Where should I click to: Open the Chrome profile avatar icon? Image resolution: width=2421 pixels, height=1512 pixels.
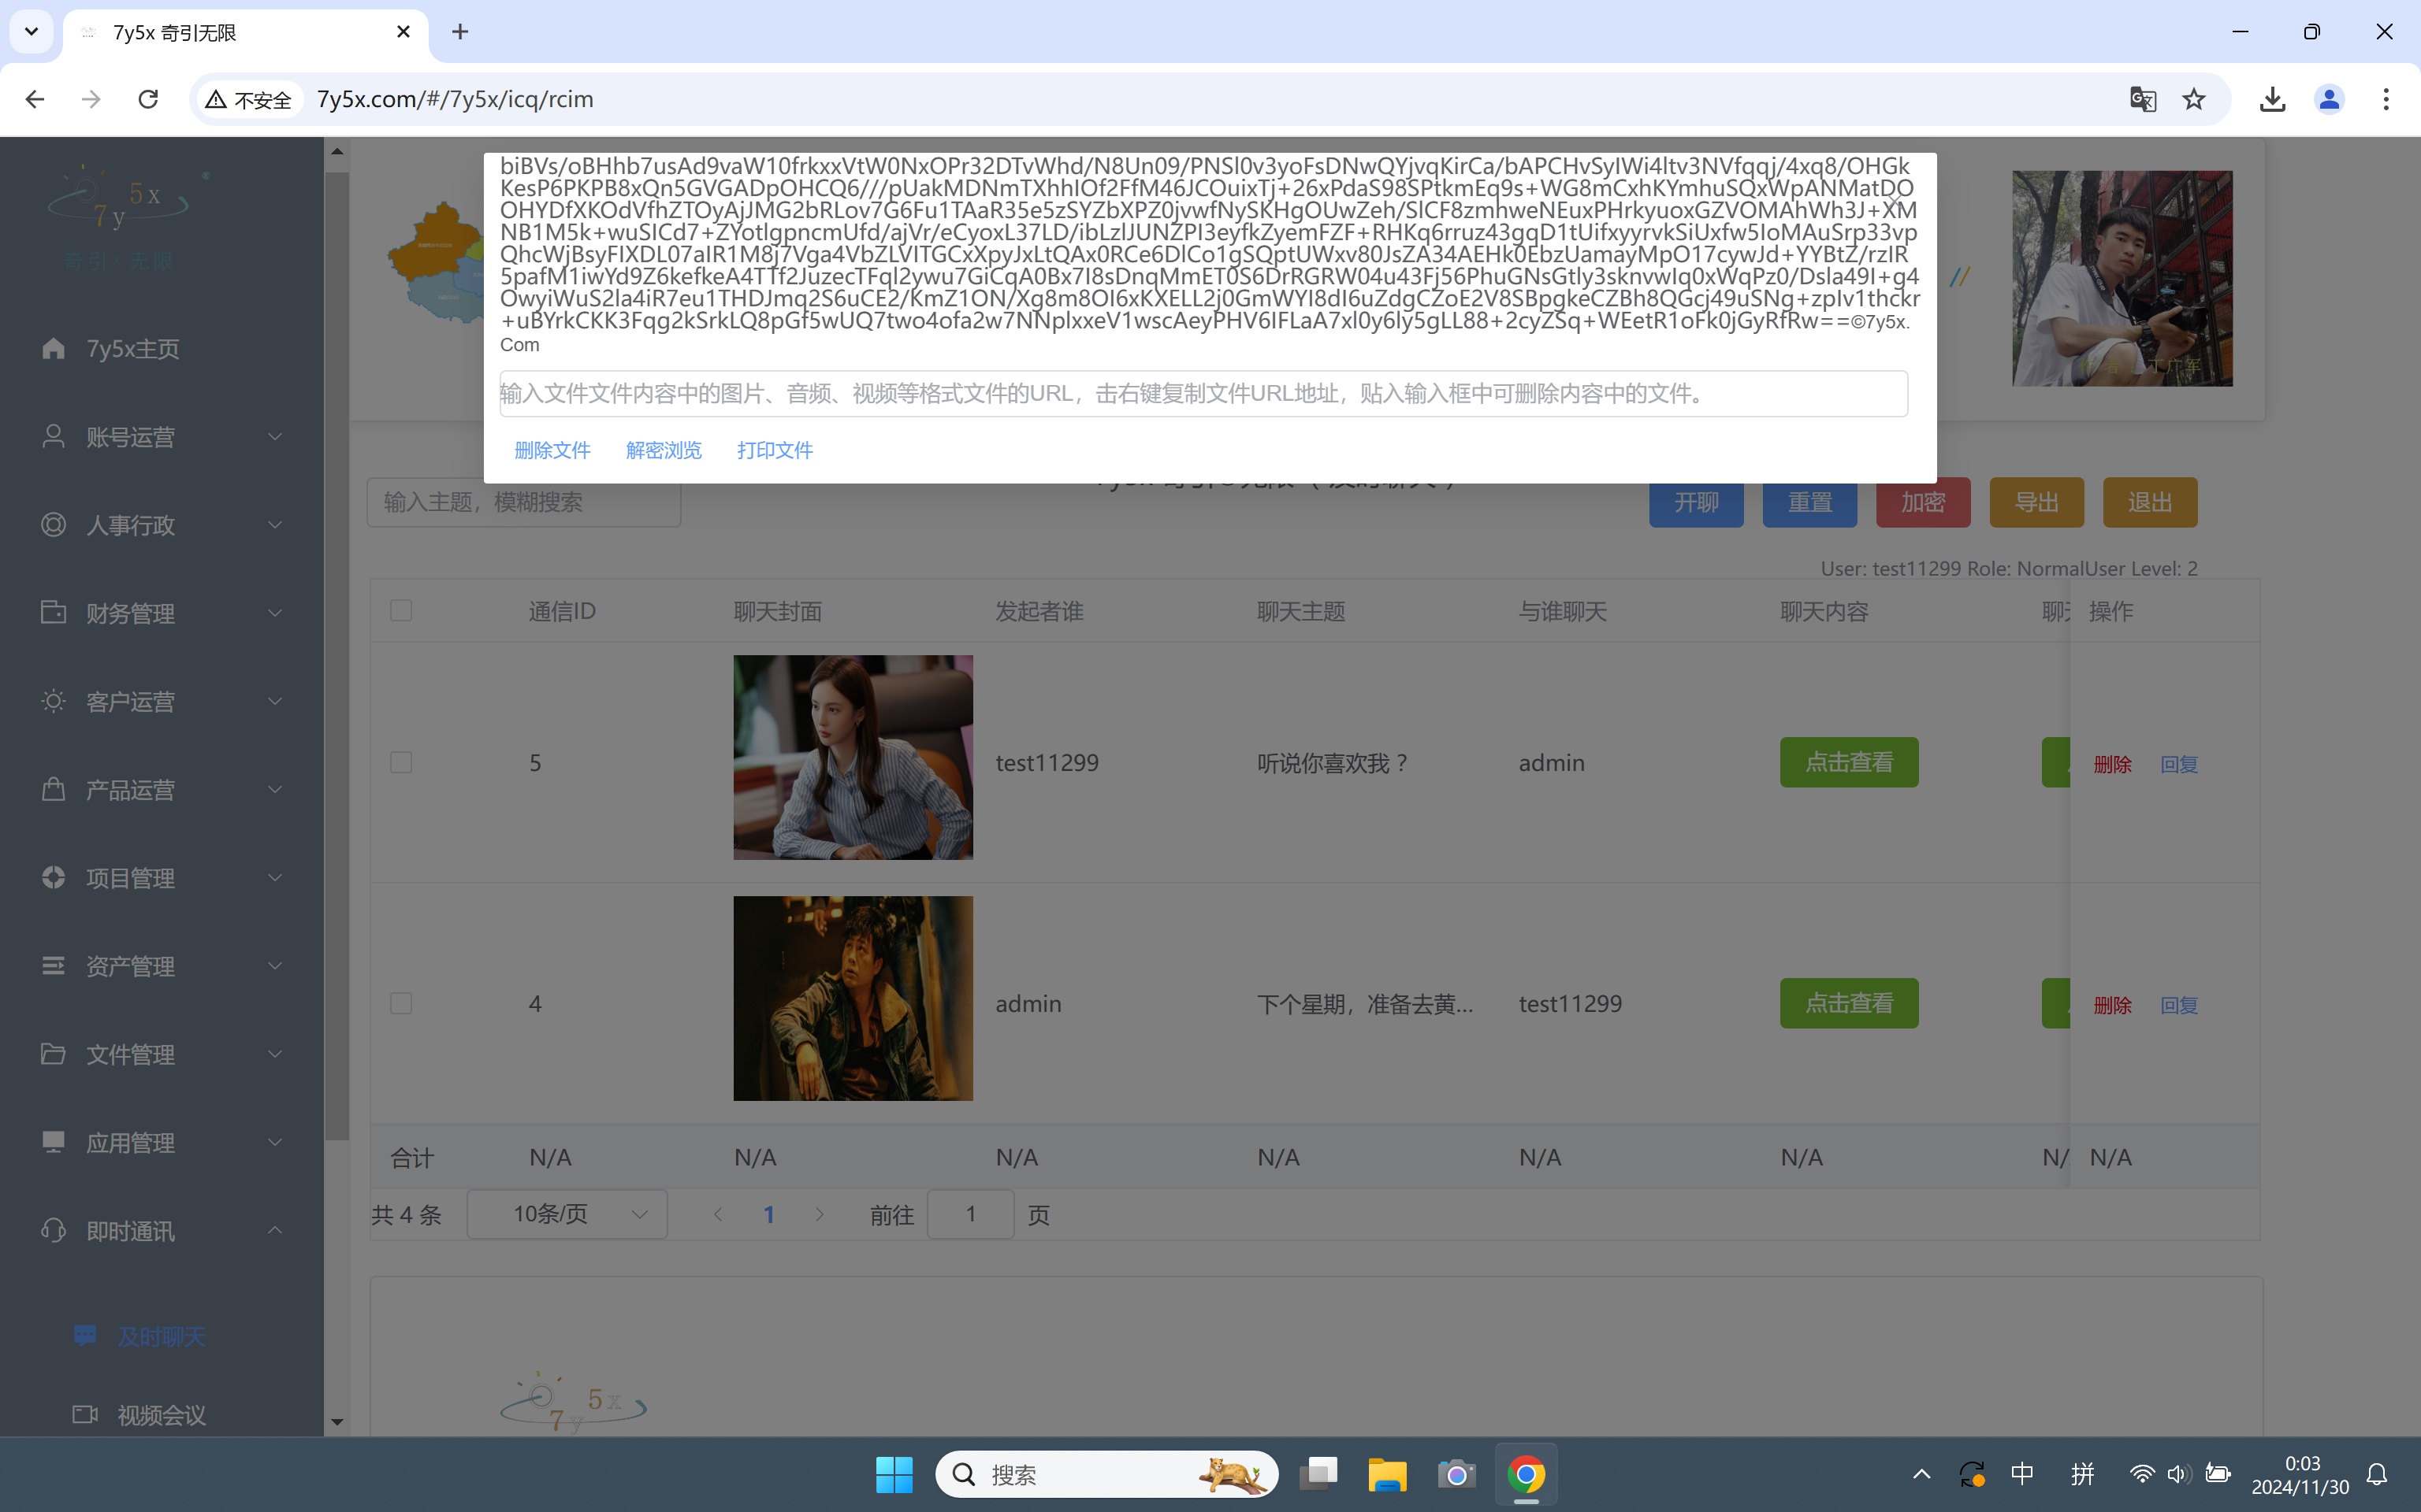click(x=2329, y=99)
